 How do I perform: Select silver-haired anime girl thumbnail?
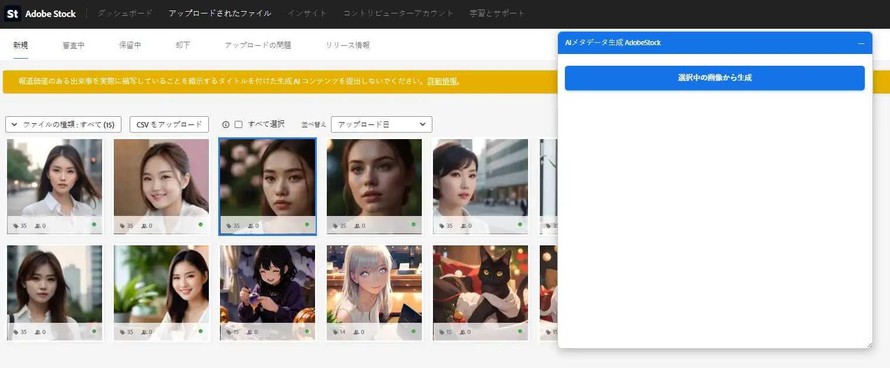tap(374, 293)
